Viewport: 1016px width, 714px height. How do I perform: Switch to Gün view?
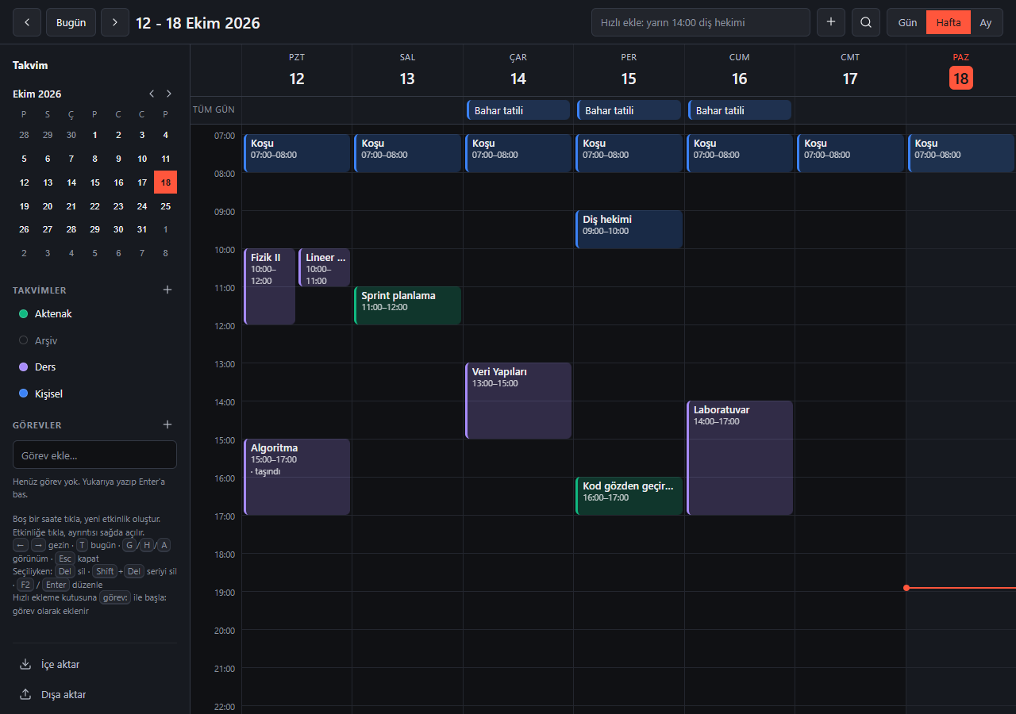point(907,22)
